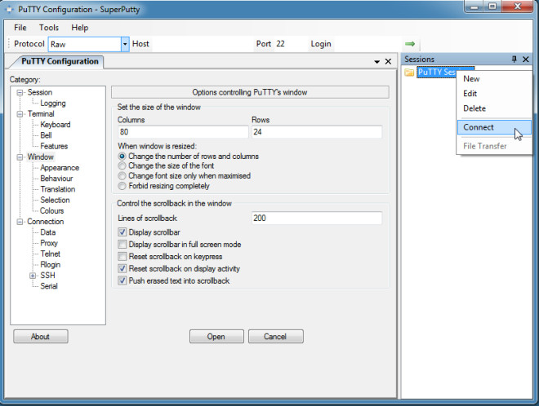Viewport: 539px width, 406px height.
Task: Open the Protocol dropdown
Action: pyautogui.click(x=125, y=44)
